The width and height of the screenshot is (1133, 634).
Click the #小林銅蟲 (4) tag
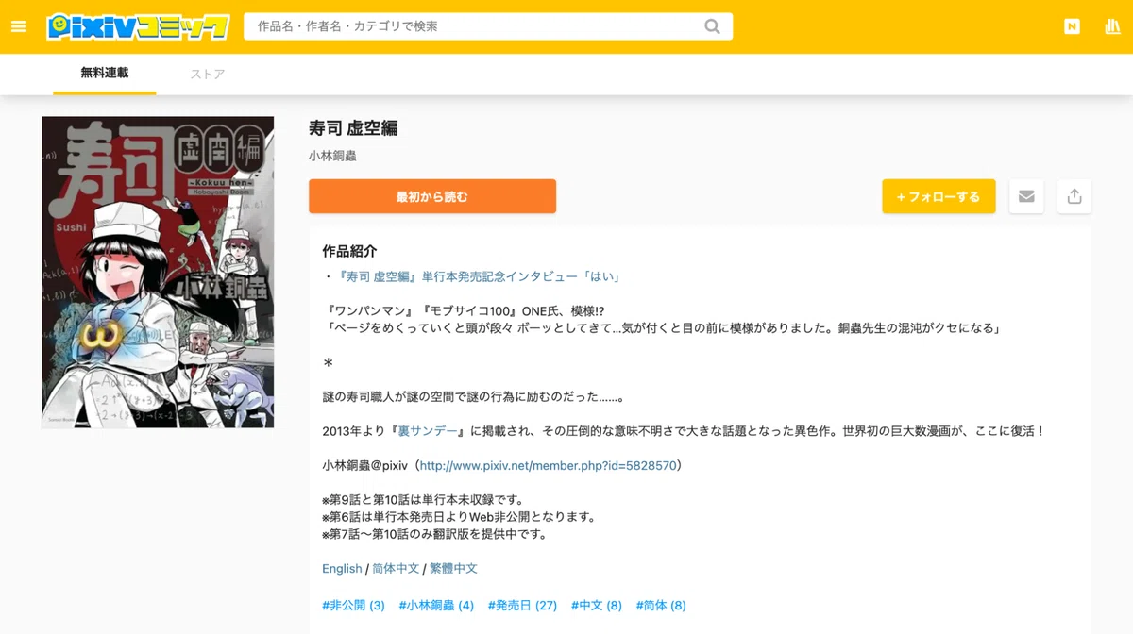click(436, 605)
